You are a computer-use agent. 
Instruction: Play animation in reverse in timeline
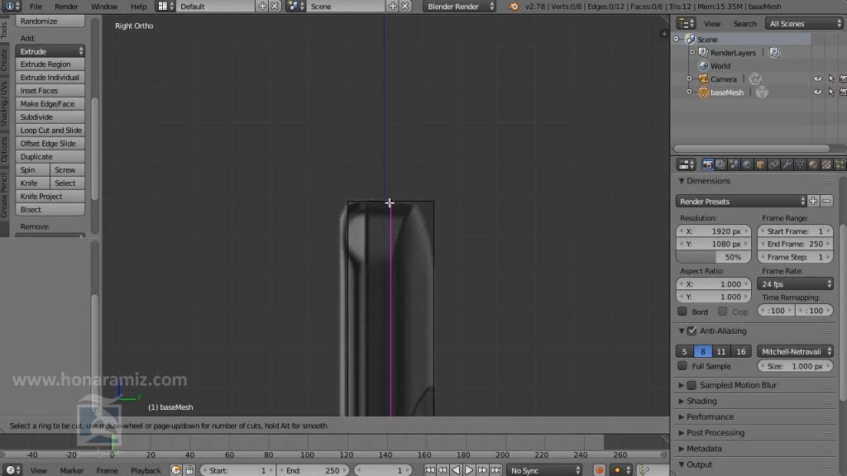click(x=456, y=470)
